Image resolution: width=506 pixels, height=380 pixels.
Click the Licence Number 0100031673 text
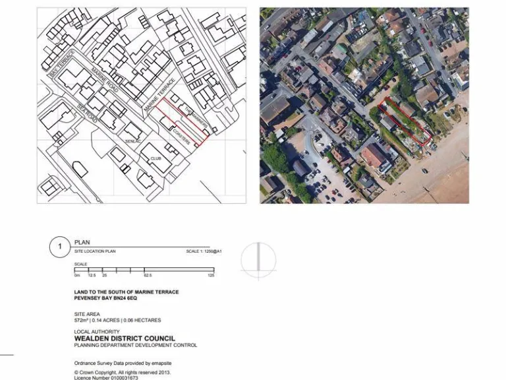pyautogui.click(x=107, y=377)
